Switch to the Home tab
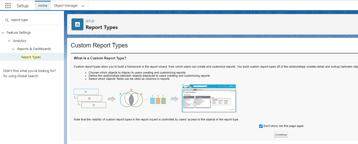 (x=43, y=5)
